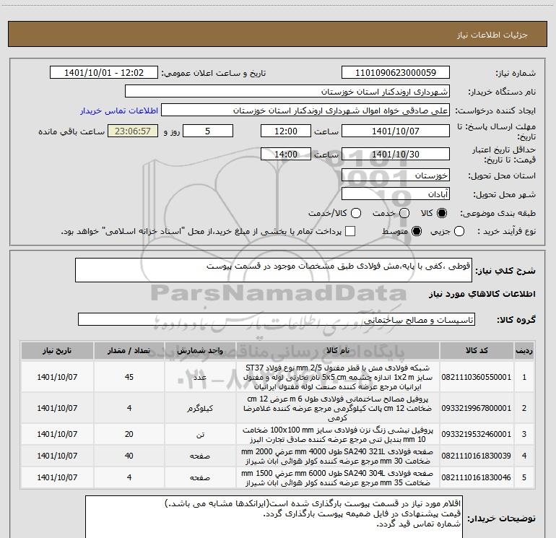
Task: Click the پروفیل نبشی زنگ نزن item name
Action: tap(338, 434)
